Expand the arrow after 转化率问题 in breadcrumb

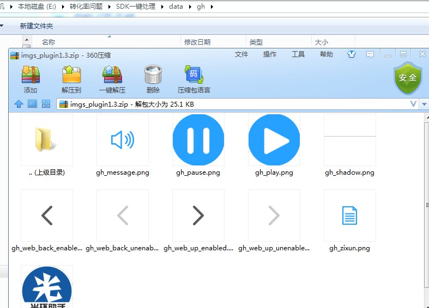click(x=109, y=7)
